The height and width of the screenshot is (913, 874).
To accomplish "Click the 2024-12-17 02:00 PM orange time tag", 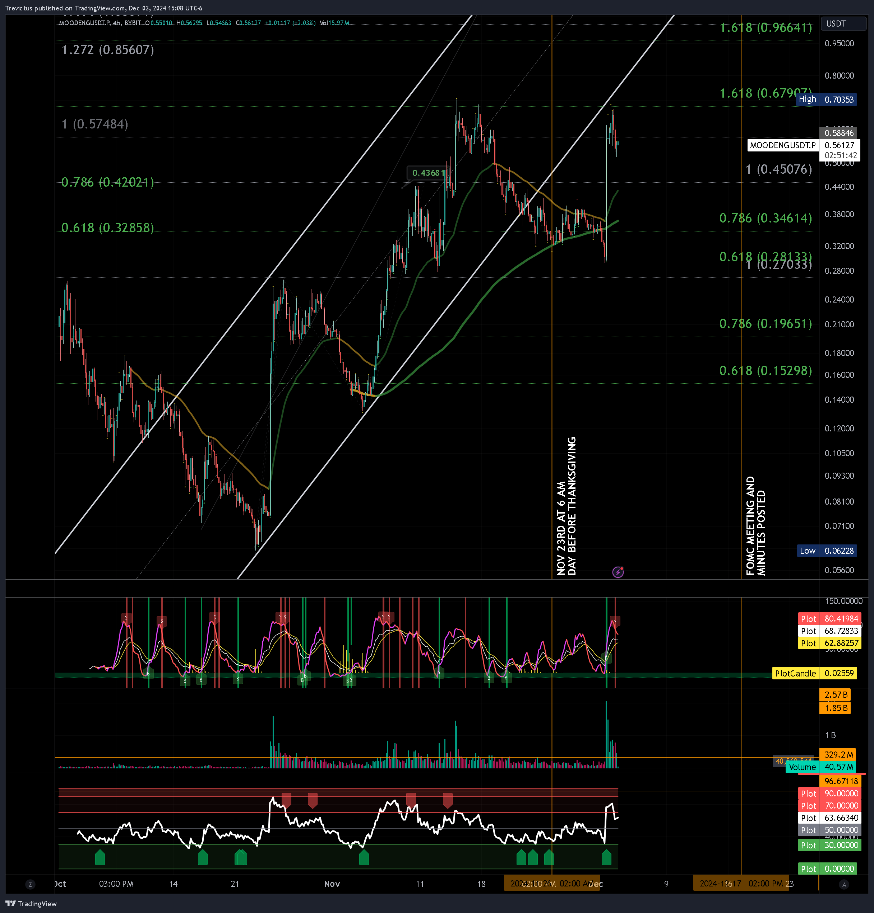I will point(742,884).
